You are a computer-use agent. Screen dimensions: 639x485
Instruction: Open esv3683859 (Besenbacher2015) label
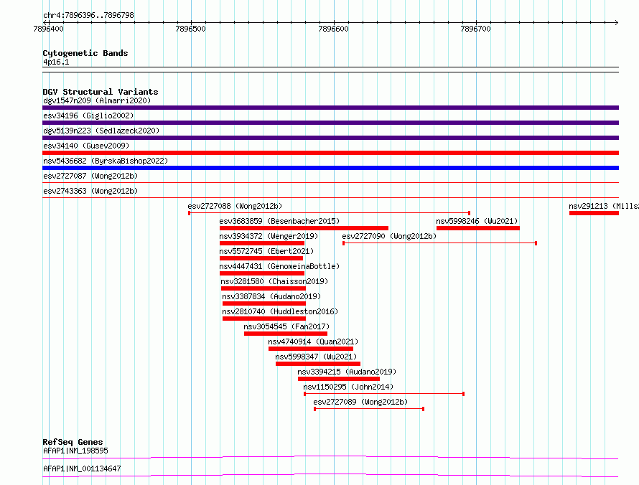click(x=279, y=221)
